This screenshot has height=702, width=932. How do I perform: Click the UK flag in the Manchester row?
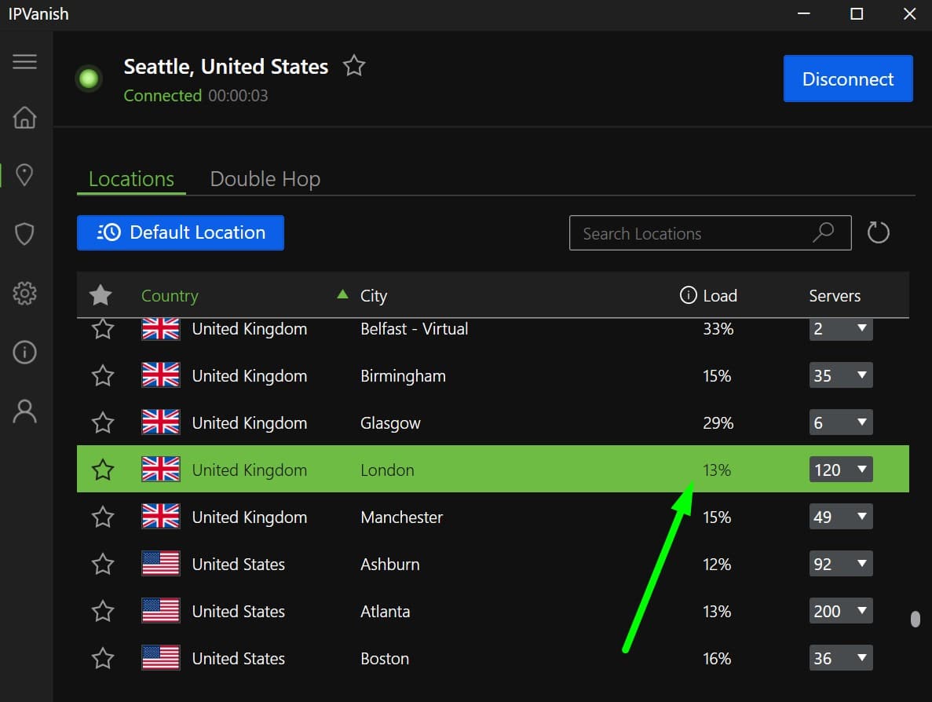tap(160, 517)
